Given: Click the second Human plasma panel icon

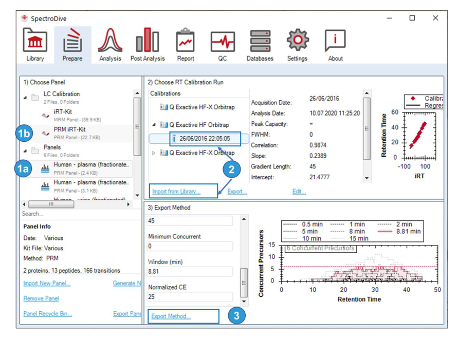Looking at the screenshot, I should (x=45, y=186).
